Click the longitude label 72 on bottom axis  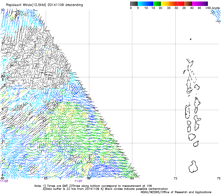click(x=175, y=178)
